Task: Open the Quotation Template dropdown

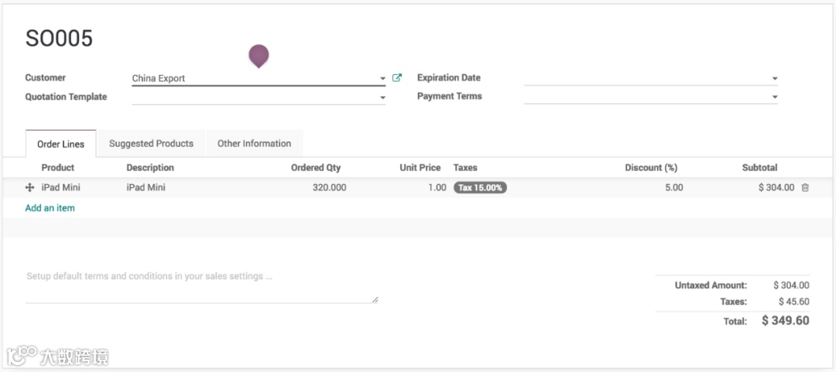Action: click(382, 98)
